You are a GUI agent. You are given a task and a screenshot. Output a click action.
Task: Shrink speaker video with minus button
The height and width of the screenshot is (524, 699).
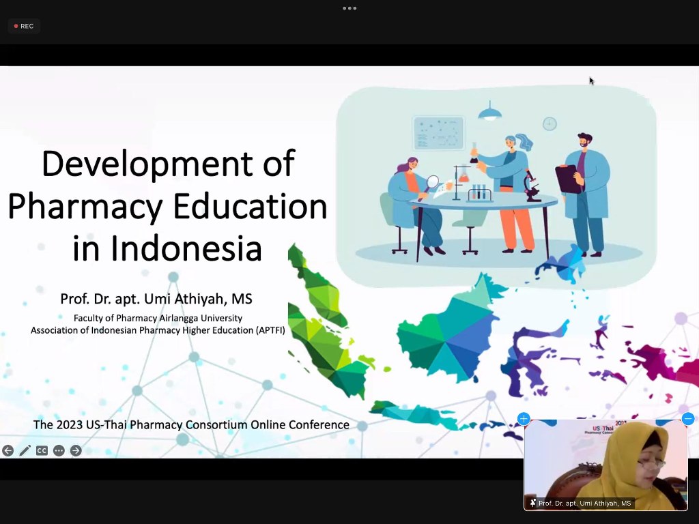pyautogui.click(x=688, y=419)
